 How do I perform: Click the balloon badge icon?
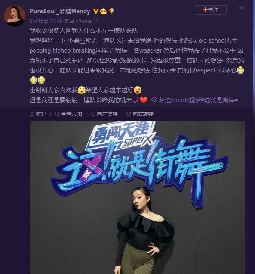tap(112, 11)
